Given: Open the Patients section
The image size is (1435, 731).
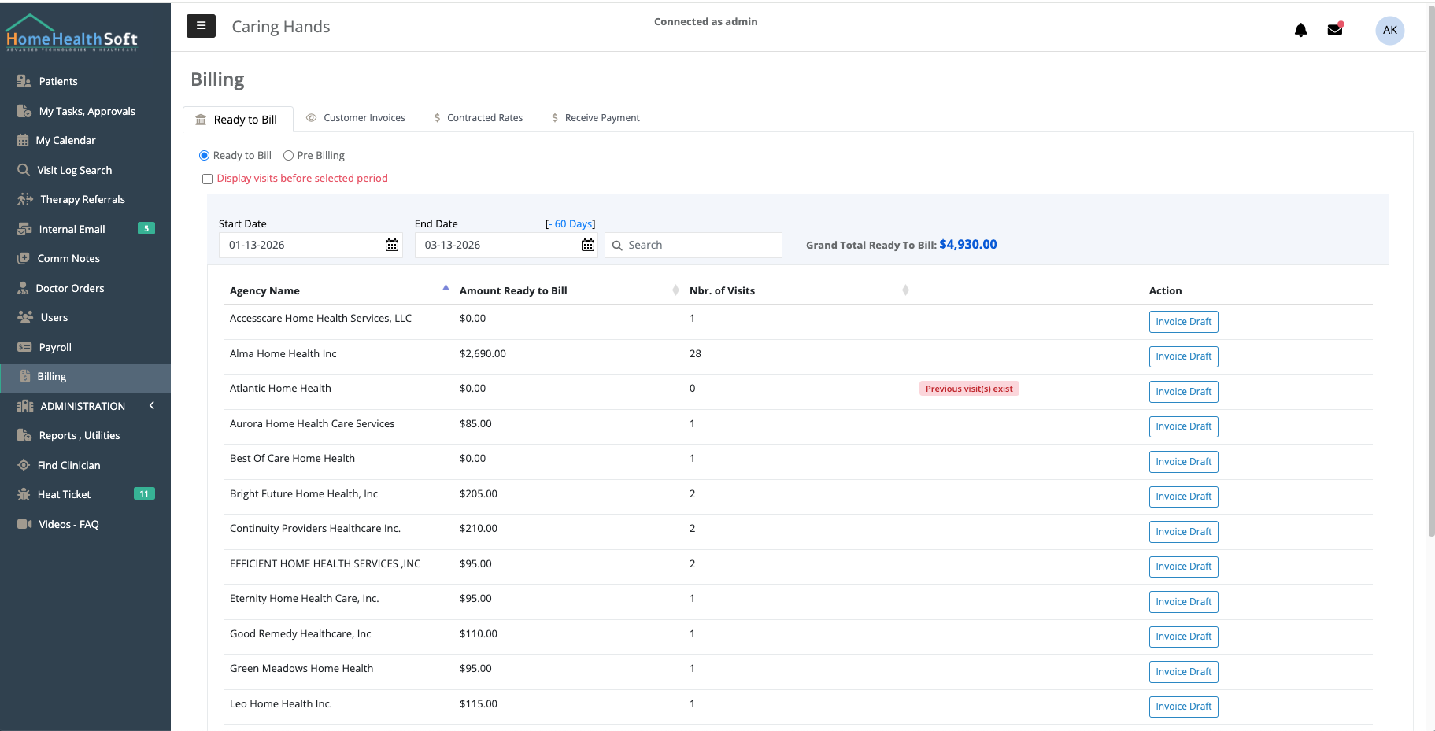Looking at the screenshot, I should tap(57, 81).
